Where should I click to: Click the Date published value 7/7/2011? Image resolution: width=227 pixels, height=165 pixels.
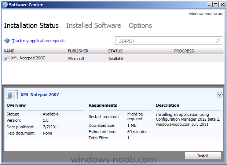click(51, 127)
